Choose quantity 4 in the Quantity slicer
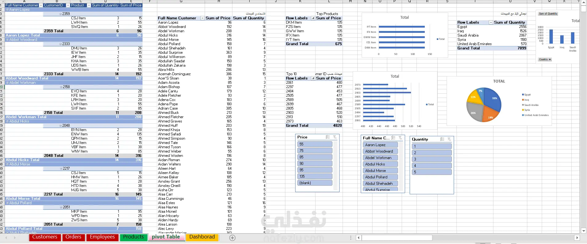The height and width of the screenshot is (244, 587). click(432, 166)
